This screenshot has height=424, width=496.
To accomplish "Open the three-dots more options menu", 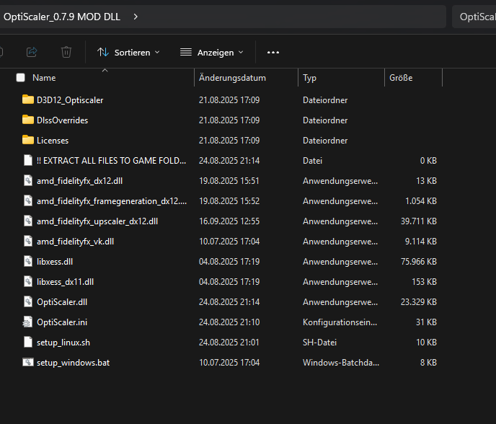I will 273,52.
